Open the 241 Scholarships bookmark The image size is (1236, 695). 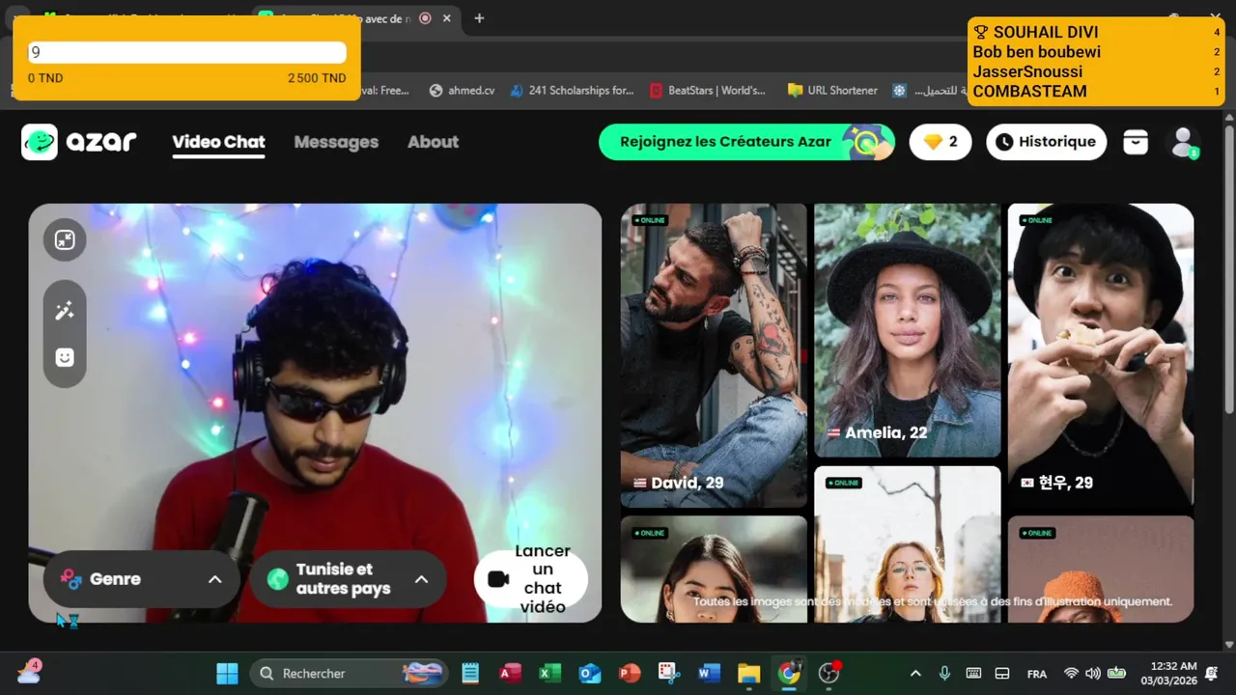point(572,90)
